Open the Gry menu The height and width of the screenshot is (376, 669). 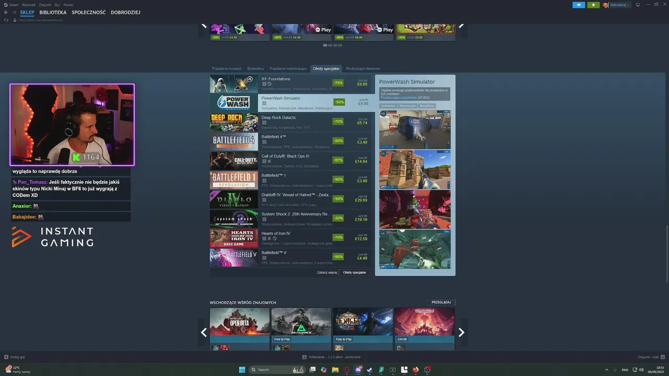tap(57, 5)
